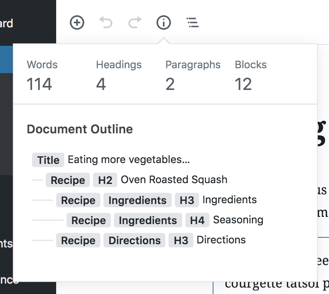
Task: Jump to the Ingredients H3 heading
Action: (x=229, y=200)
